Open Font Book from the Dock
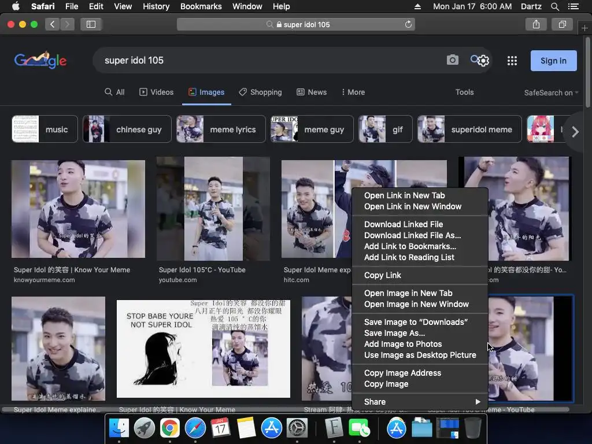This screenshot has width=592, height=444. click(334, 428)
